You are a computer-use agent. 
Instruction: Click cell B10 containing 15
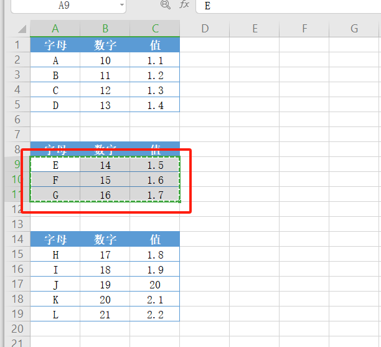(105, 180)
